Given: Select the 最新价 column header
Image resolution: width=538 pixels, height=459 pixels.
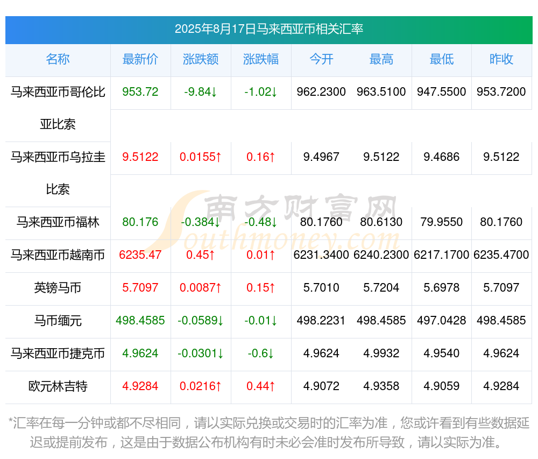Looking at the screenshot, I should [140, 59].
